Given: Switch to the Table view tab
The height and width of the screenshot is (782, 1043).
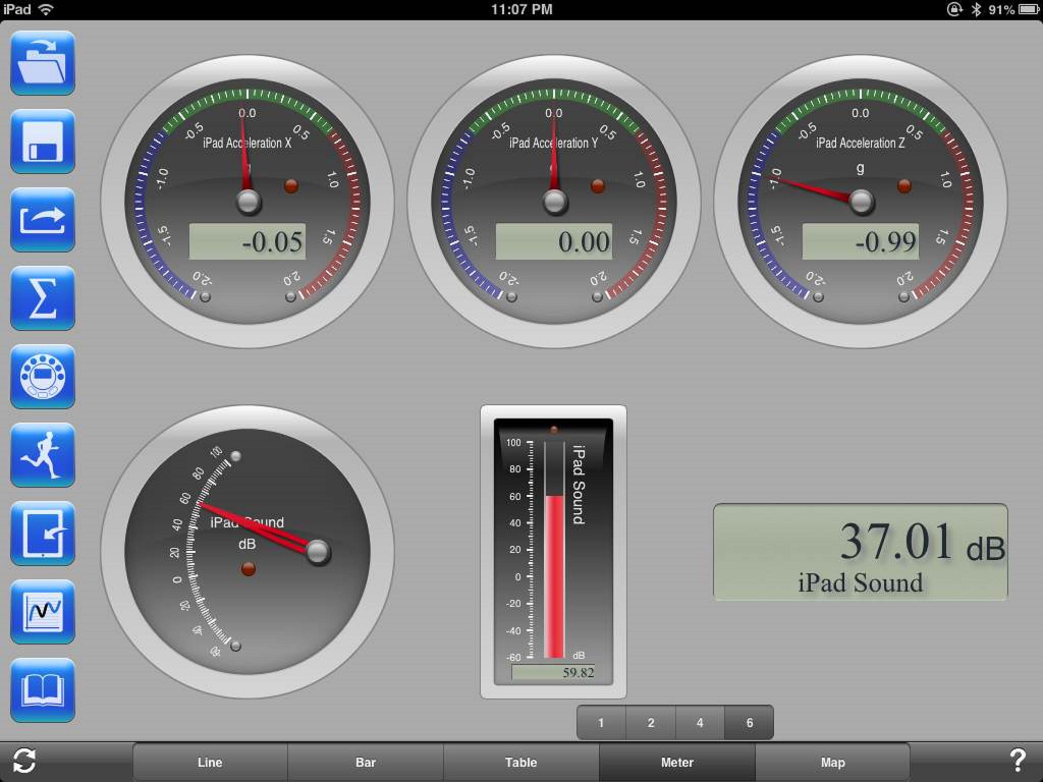Looking at the screenshot, I should click(521, 762).
